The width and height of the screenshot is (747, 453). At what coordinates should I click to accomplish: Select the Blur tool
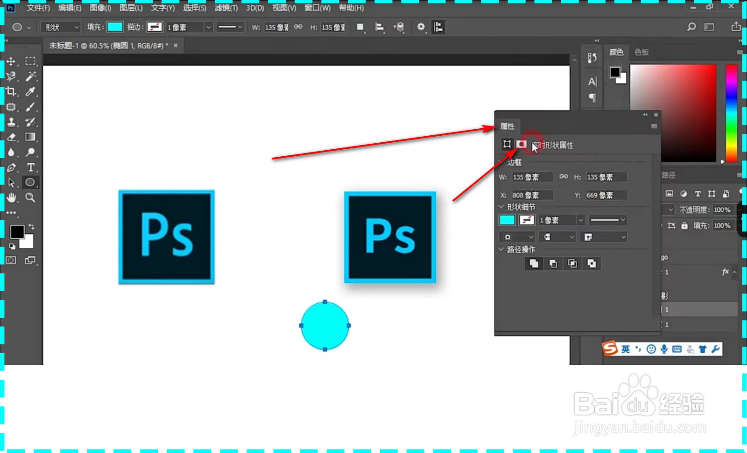(11, 152)
